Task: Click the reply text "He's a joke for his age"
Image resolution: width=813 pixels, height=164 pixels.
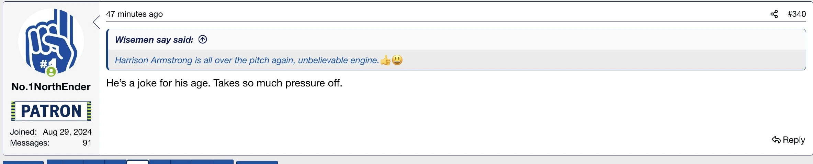Action: (224, 83)
